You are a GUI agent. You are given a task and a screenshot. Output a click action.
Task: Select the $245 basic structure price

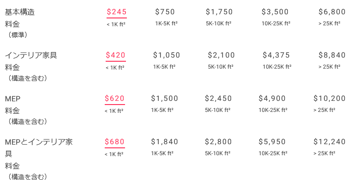coord(116,12)
